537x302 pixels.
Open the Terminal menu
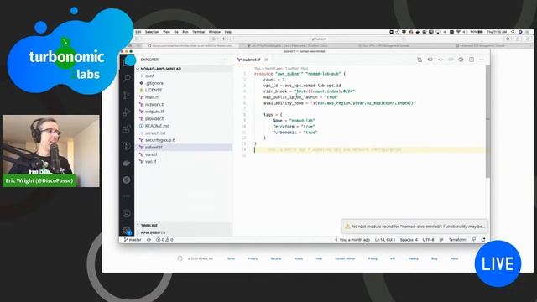coord(199,32)
